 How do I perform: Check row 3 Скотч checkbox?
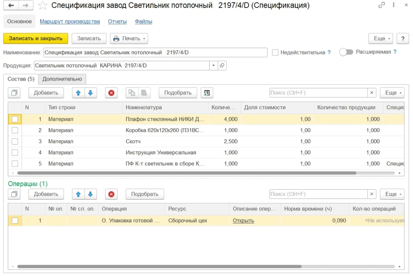(x=15, y=141)
